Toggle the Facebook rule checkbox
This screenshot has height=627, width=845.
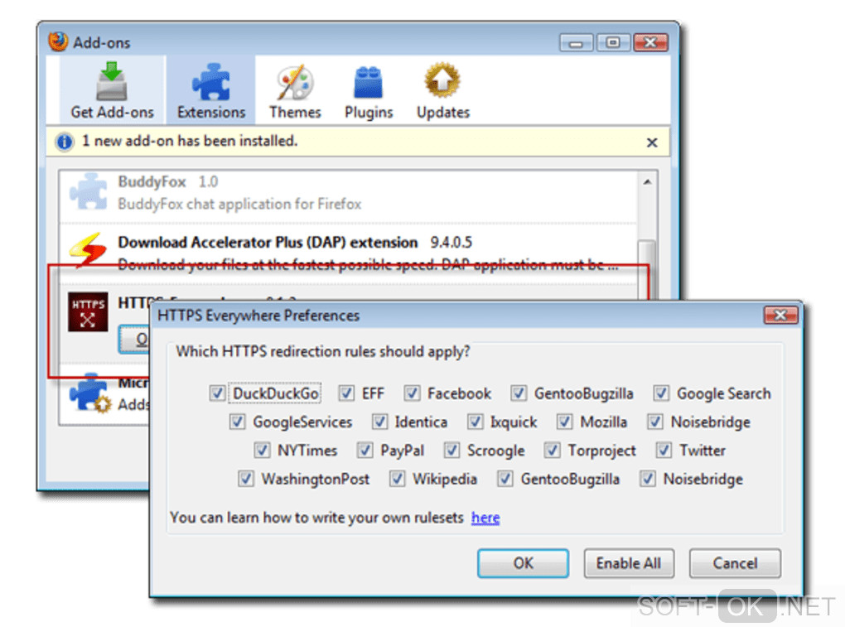pyautogui.click(x=413, y=393)
